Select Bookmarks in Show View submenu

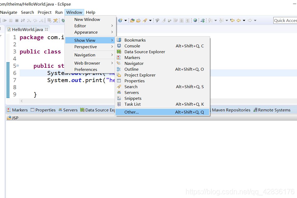162,40
